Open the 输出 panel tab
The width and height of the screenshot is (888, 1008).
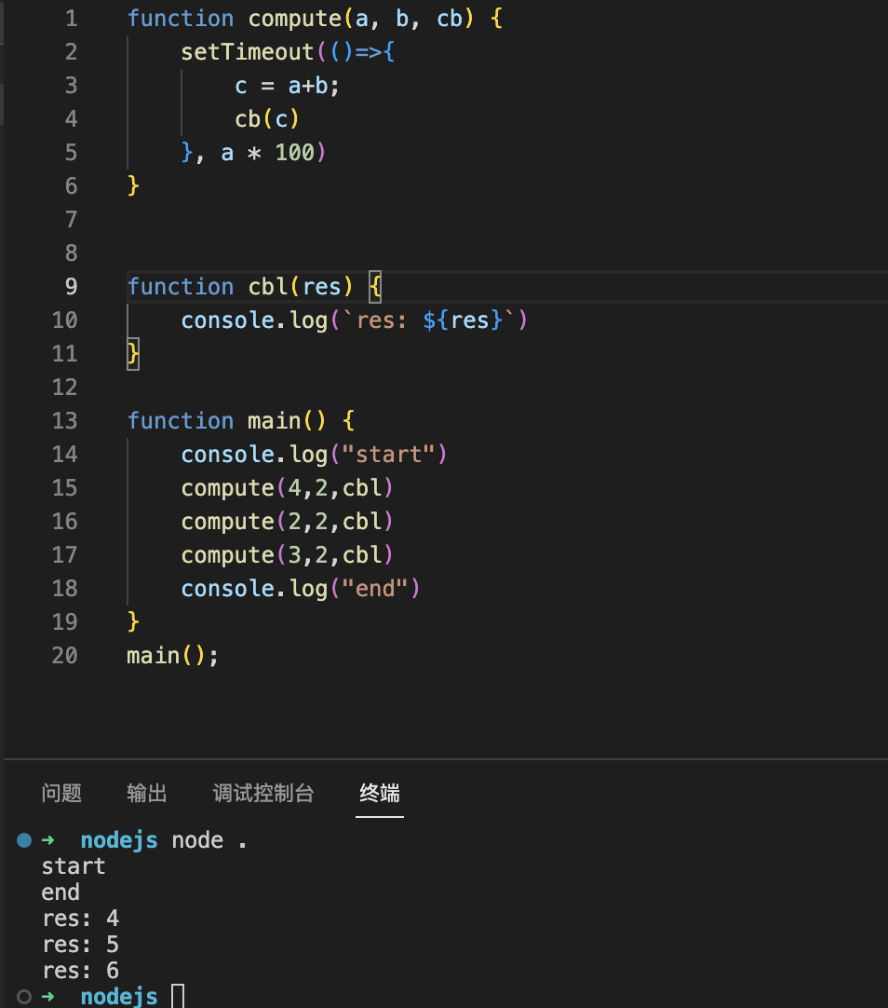coord(147,794)
